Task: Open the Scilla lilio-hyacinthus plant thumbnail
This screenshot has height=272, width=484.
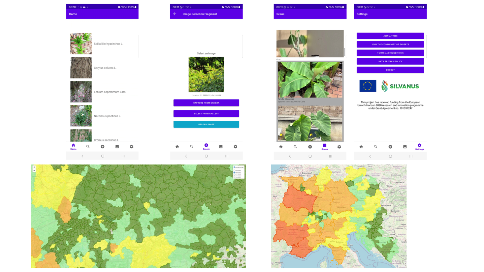Action: coord(81,44)
